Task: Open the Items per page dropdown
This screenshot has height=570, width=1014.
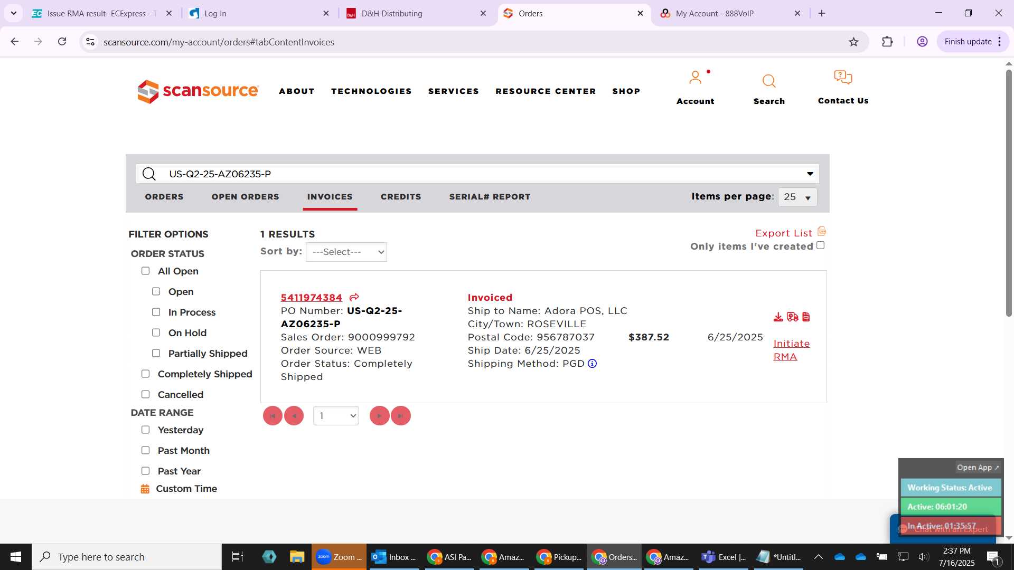Action: point(797,197)
